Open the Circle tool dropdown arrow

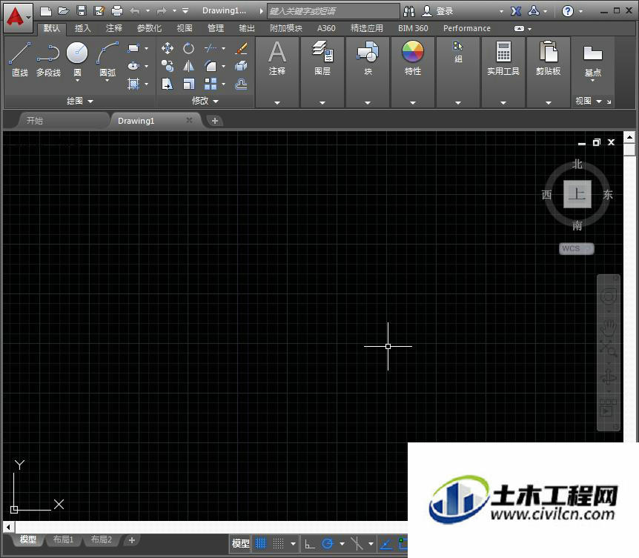coord(77,81)
